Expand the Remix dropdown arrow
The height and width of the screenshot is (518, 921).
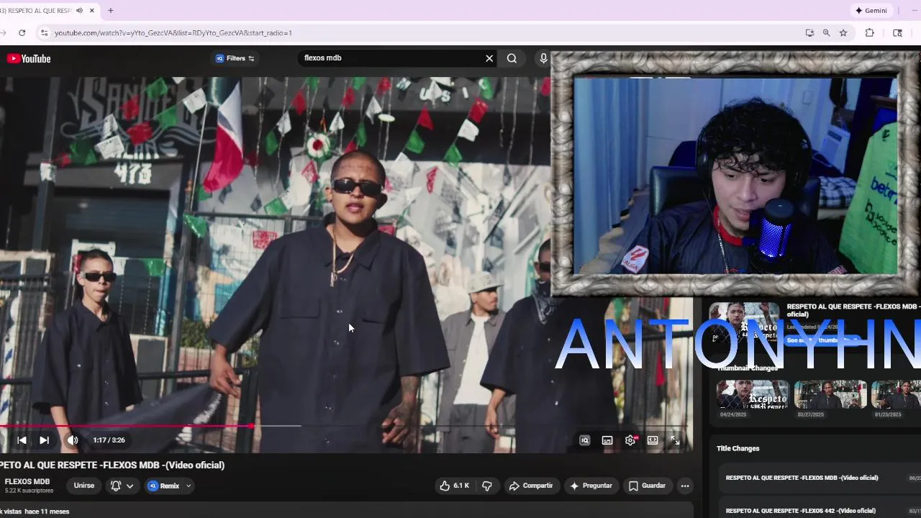click(189, 486)
